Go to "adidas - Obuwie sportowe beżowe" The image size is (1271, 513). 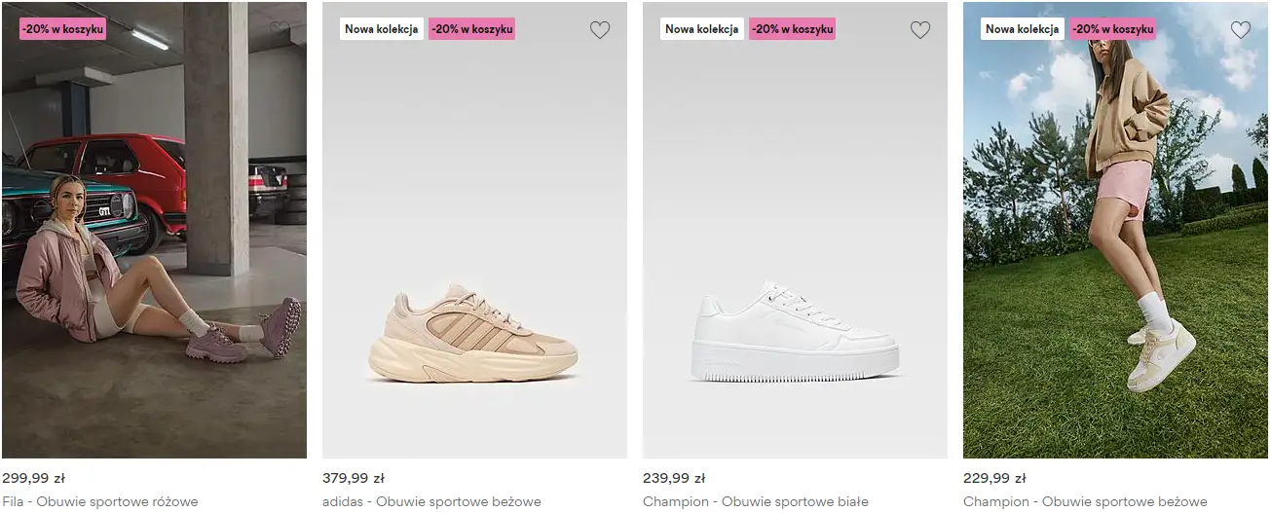[x=431, y=502]
